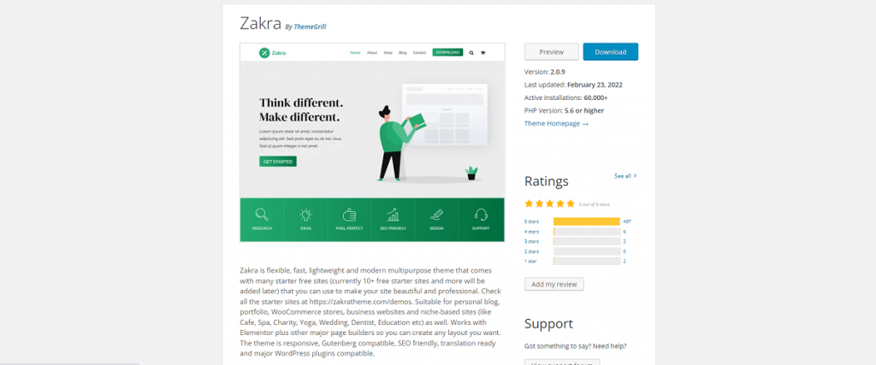The image size is (876, 365).
Task: Select Contact in the preview navigation
Action: (x=419, y=52)
